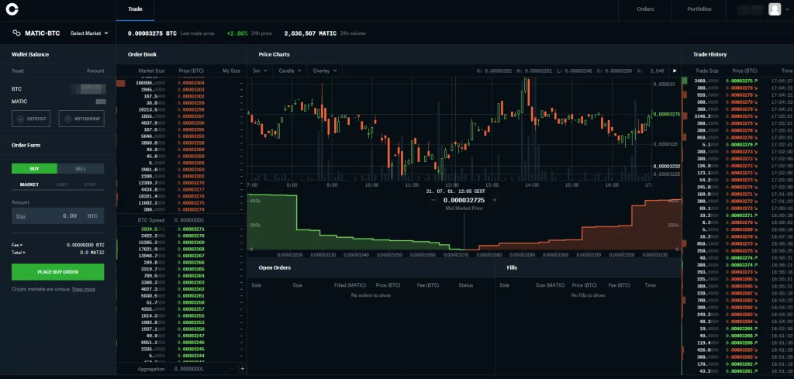The height and width of the screenshot is (379, 794).
Task: Open the Candle chart type dropdown
Action: (x=289, y=71)
